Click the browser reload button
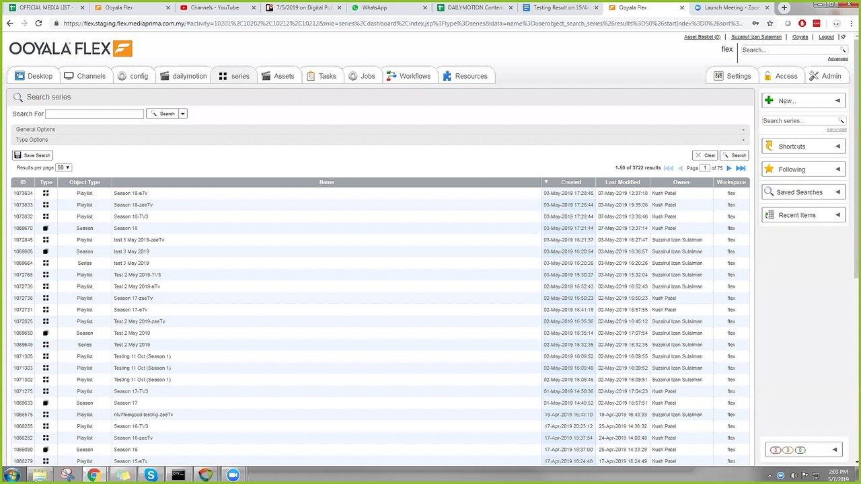The width and height of the screenshot is (861, 484). pos(38,23)
